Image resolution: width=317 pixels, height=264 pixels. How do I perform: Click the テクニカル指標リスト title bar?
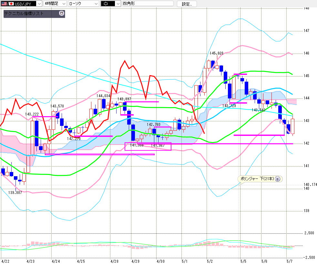34,14
